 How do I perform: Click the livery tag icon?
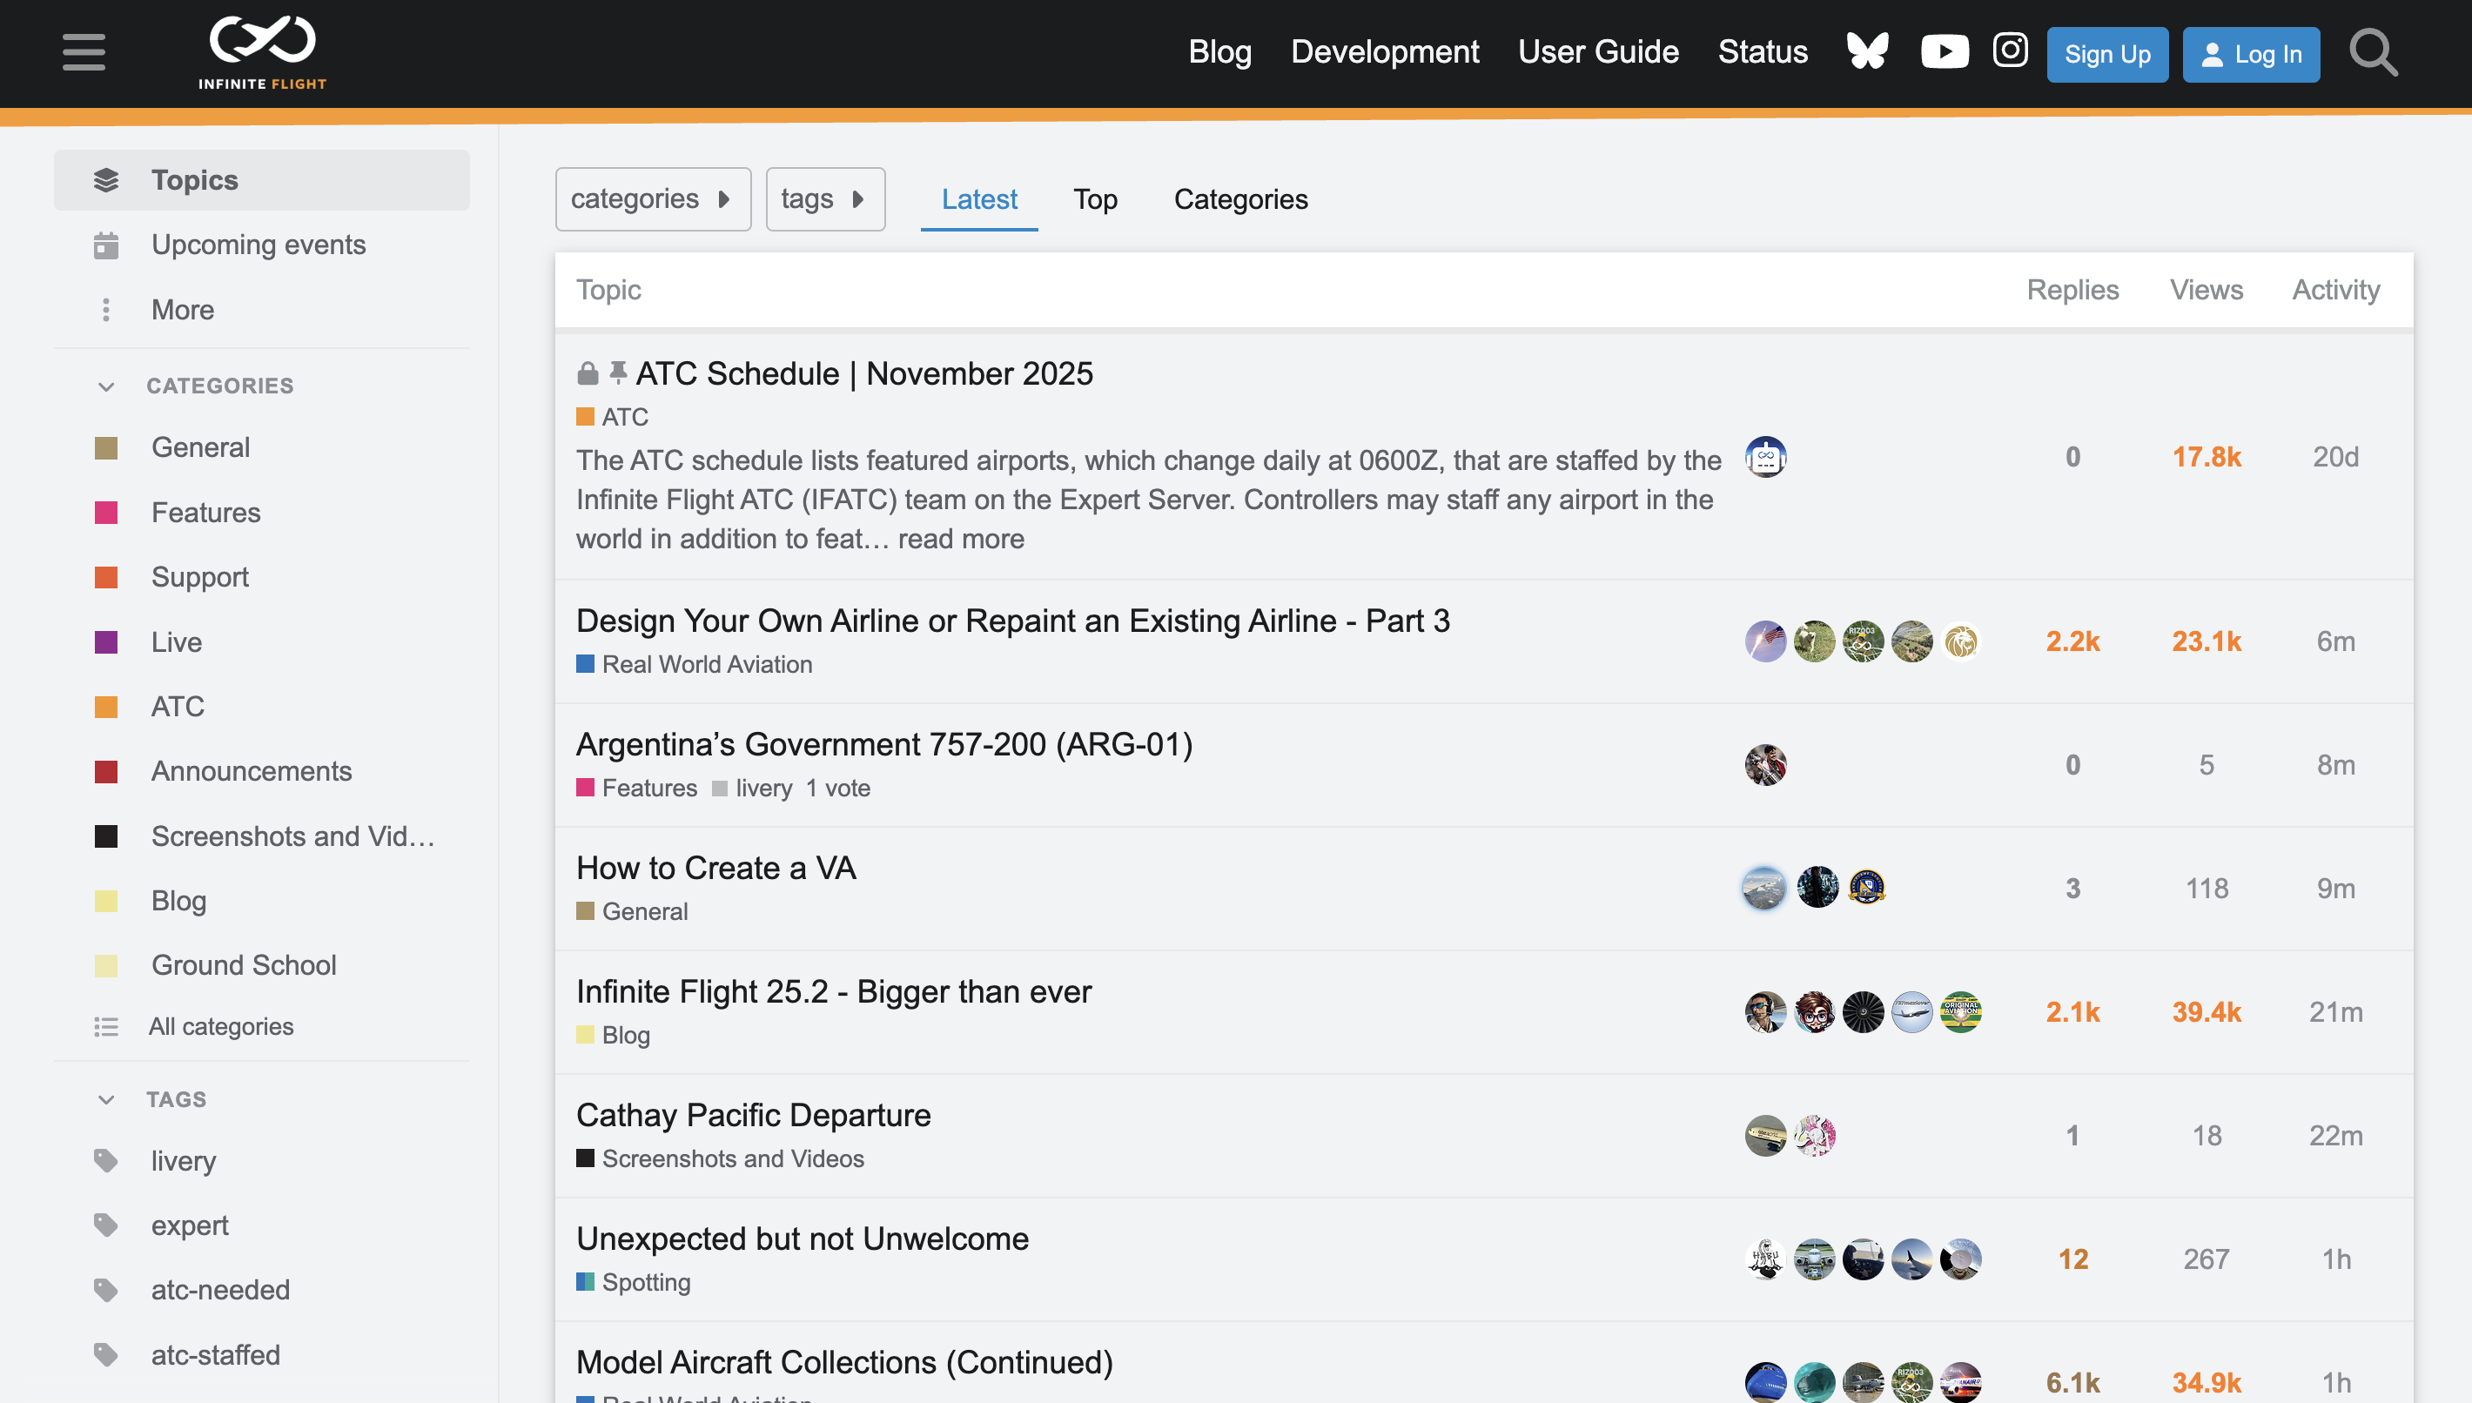(106, 1160)
